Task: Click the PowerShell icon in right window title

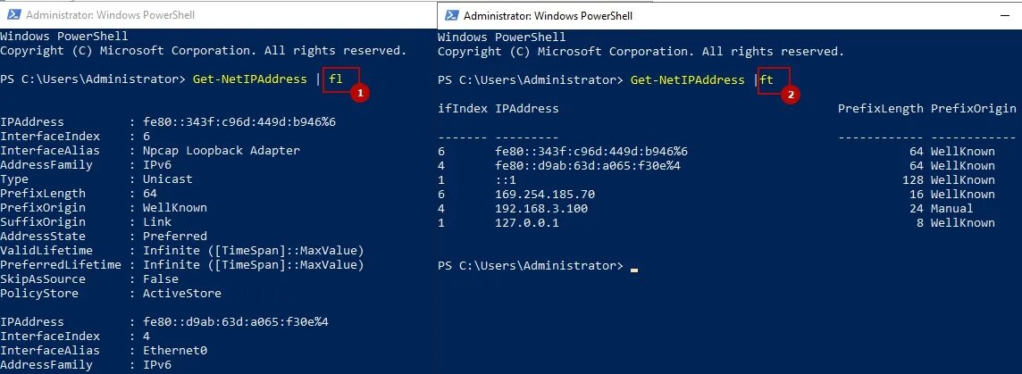Action: pos(450,15)
